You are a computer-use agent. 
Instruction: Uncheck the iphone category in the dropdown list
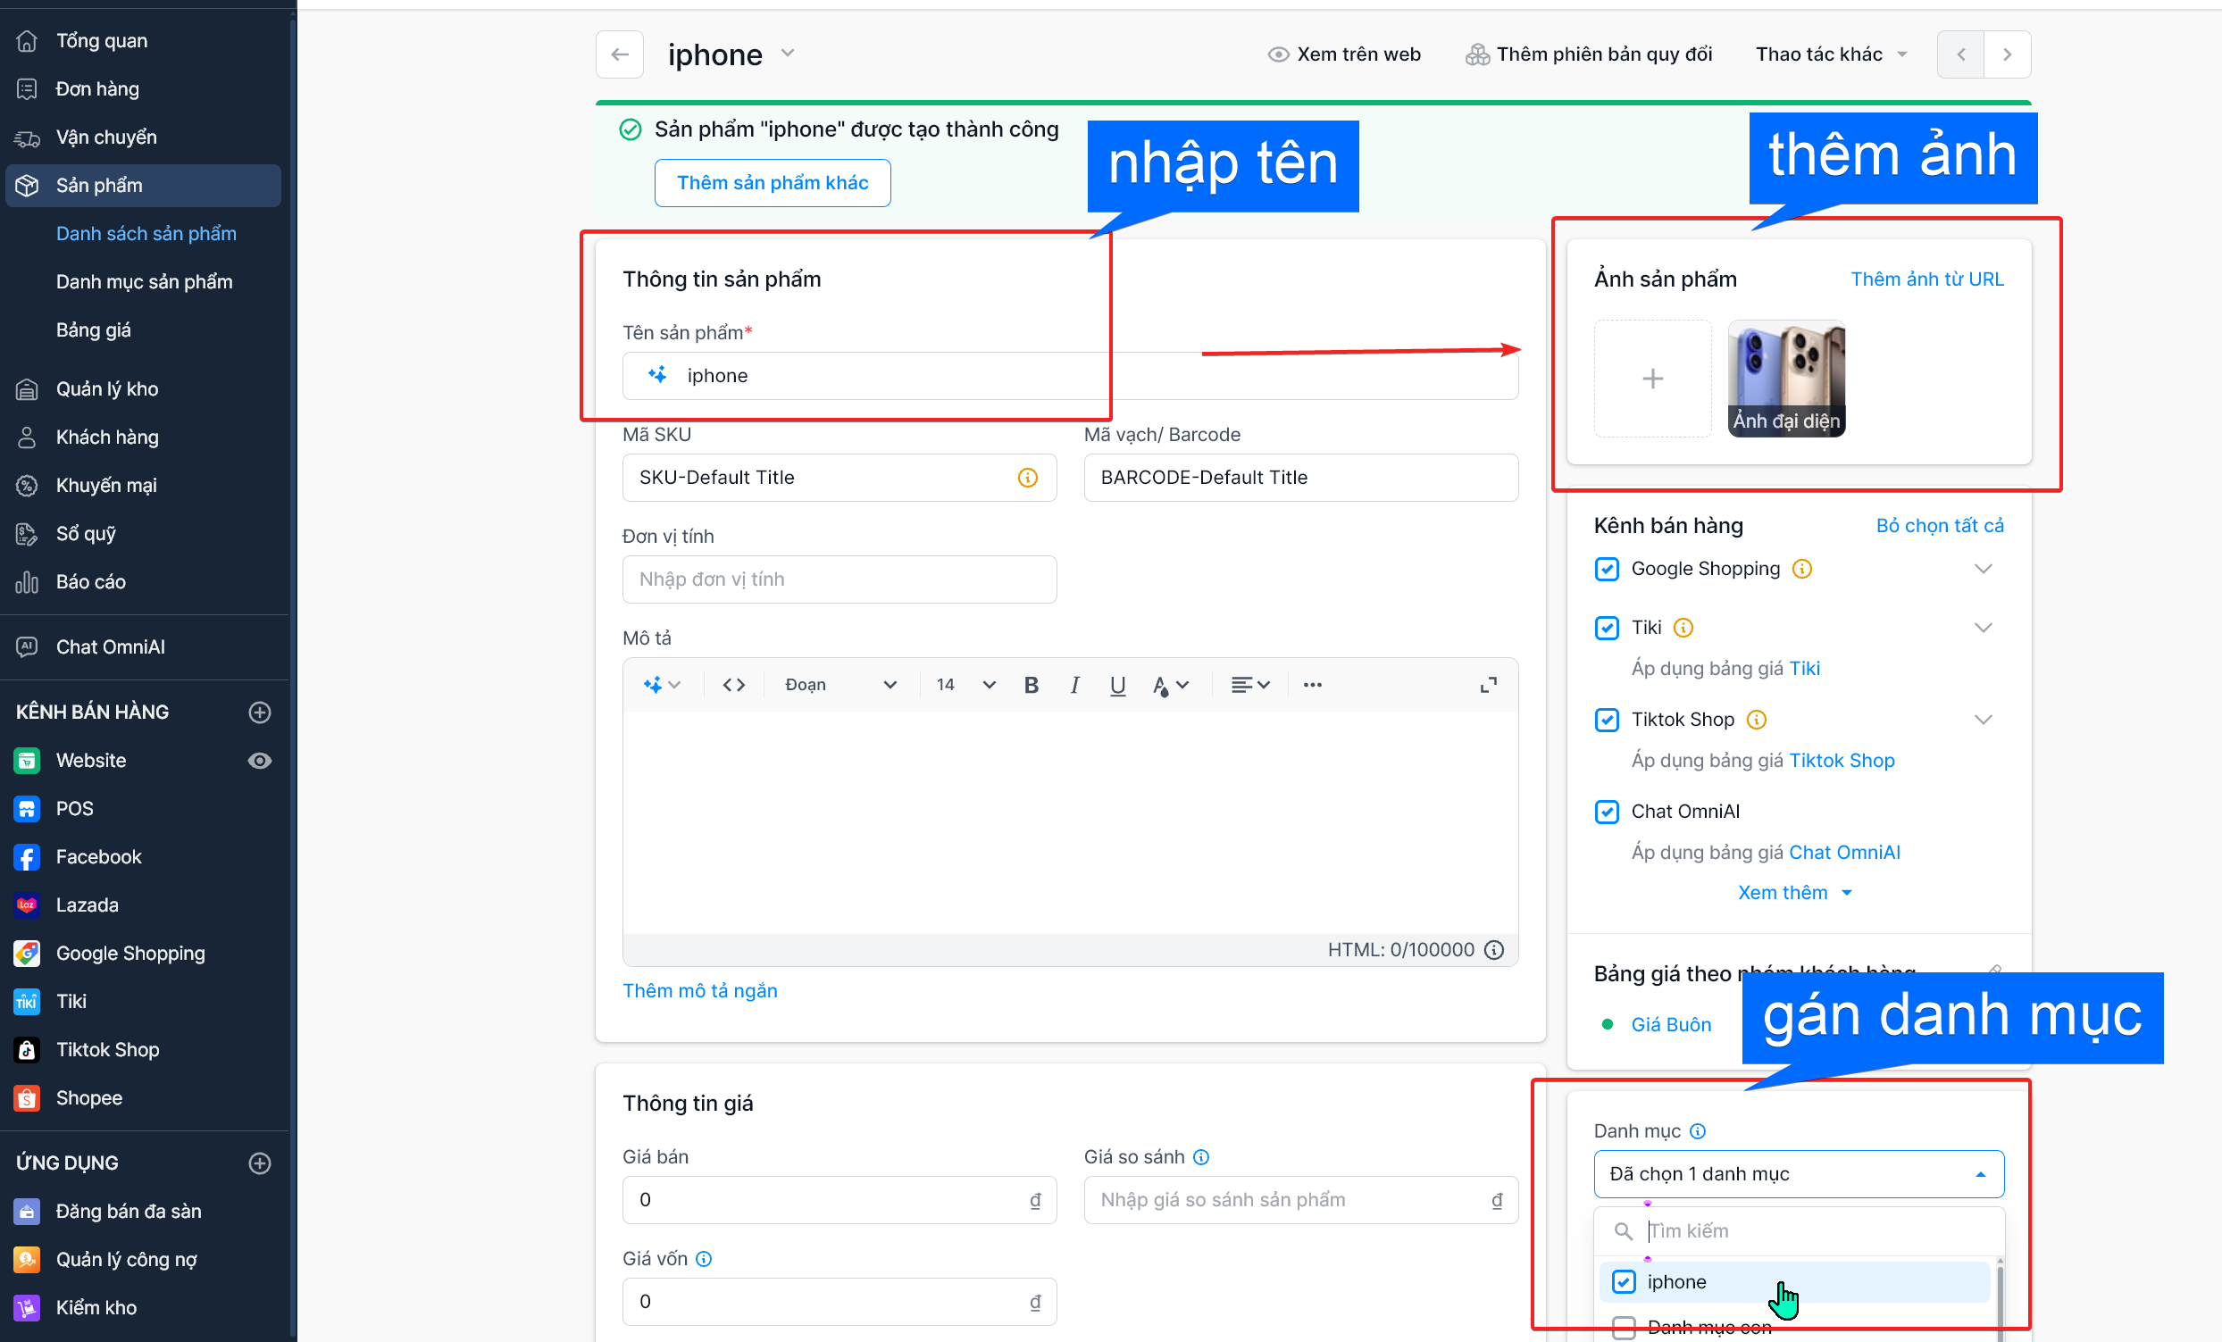point(1624,1281)
